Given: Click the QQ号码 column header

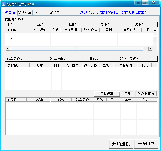Looking at the screenshot, I should click(16, 100).
